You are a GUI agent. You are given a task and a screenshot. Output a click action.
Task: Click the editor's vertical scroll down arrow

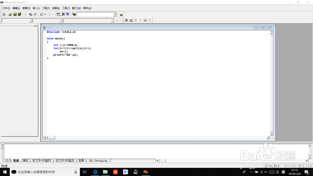coord(271,134)
